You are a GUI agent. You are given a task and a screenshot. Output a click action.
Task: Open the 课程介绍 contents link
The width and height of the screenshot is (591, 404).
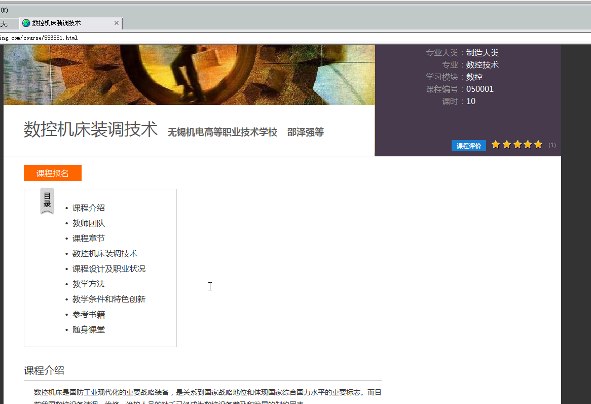tap(89, 208)
